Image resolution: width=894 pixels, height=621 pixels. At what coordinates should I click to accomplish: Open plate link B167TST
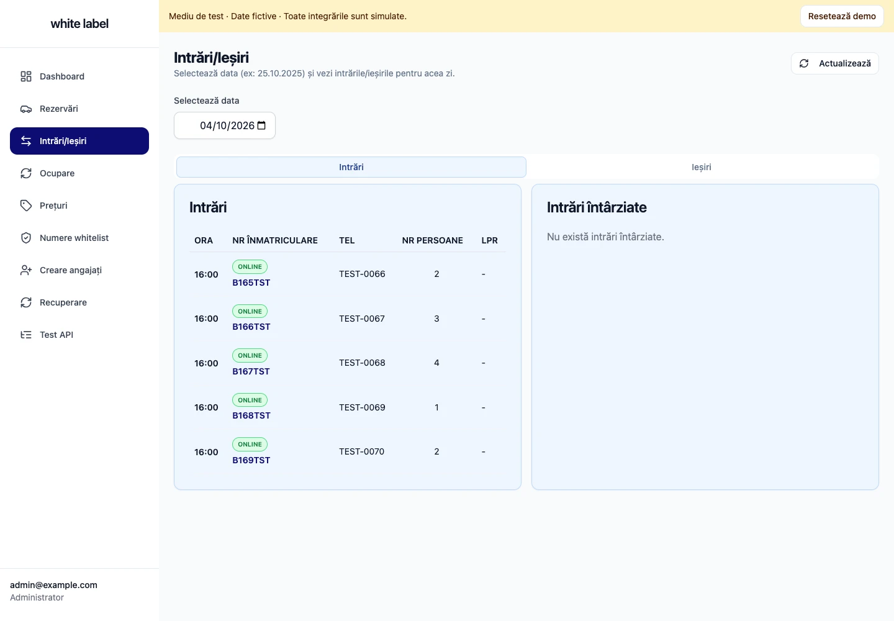[251, 371]
